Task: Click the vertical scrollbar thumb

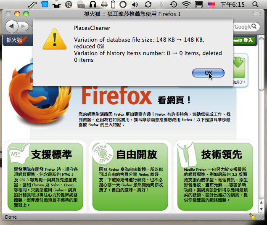Action: (x=261, y=64)
